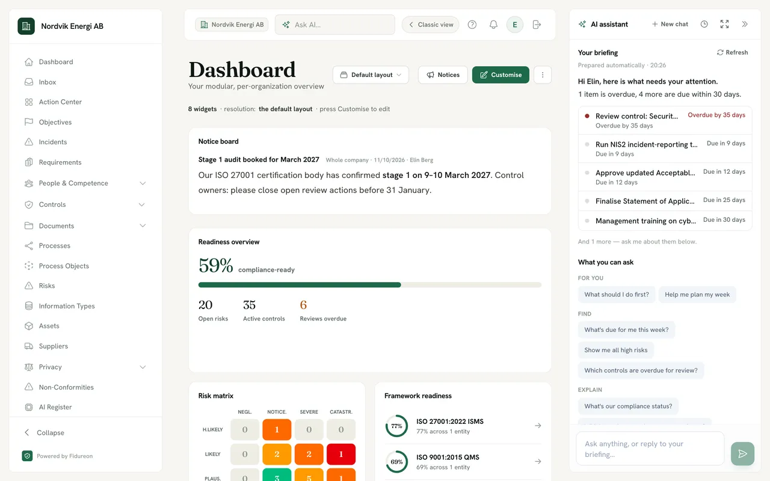
Task: Click What should I do first? suggestion
Action: click(617, 295)
